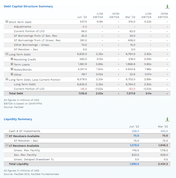Select the Total Debt row label
Screen dimensions: 176x178
16,94
